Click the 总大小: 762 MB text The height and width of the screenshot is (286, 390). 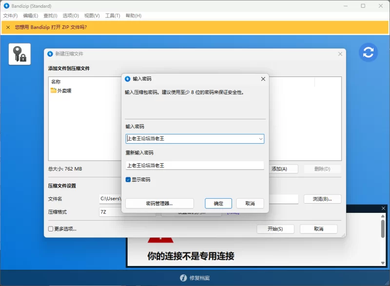click(65, 169)
